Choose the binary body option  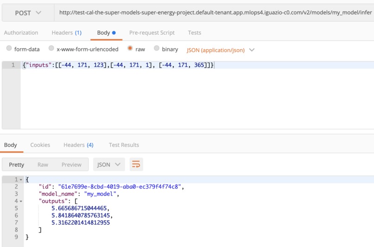(156, 48)
